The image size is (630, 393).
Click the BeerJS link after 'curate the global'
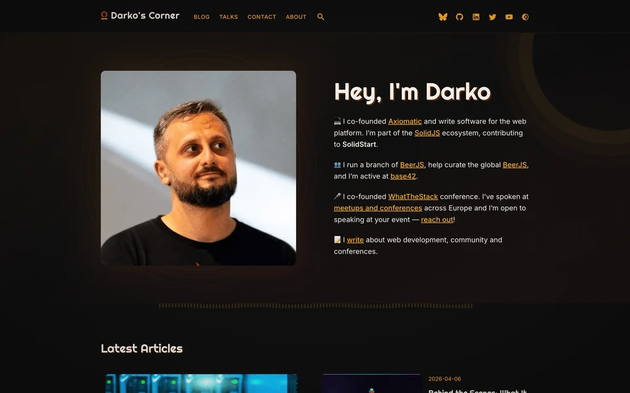(x=514, y=165)
